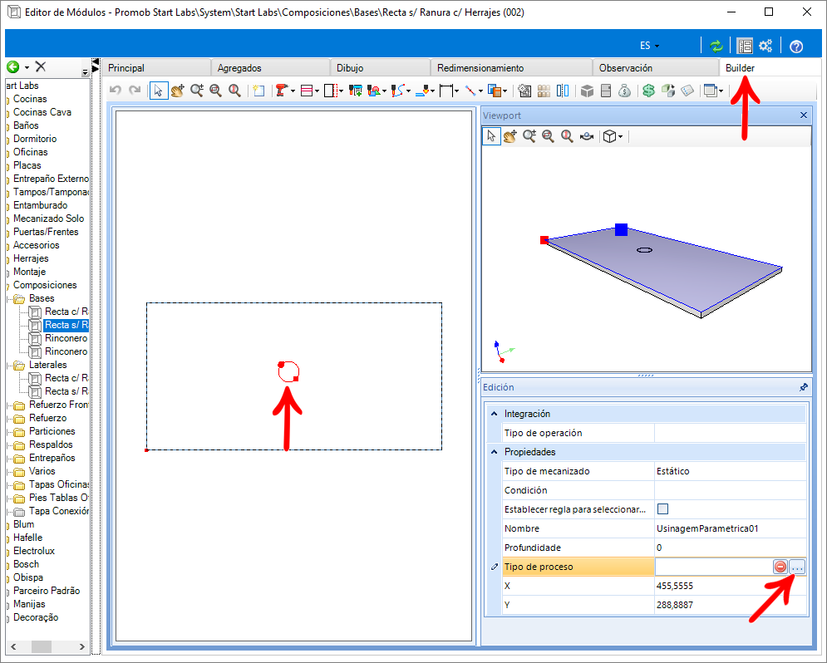827x663 pixels.
Task: Select the red circle machining in the drawing canvas
Action: [288, 371]
